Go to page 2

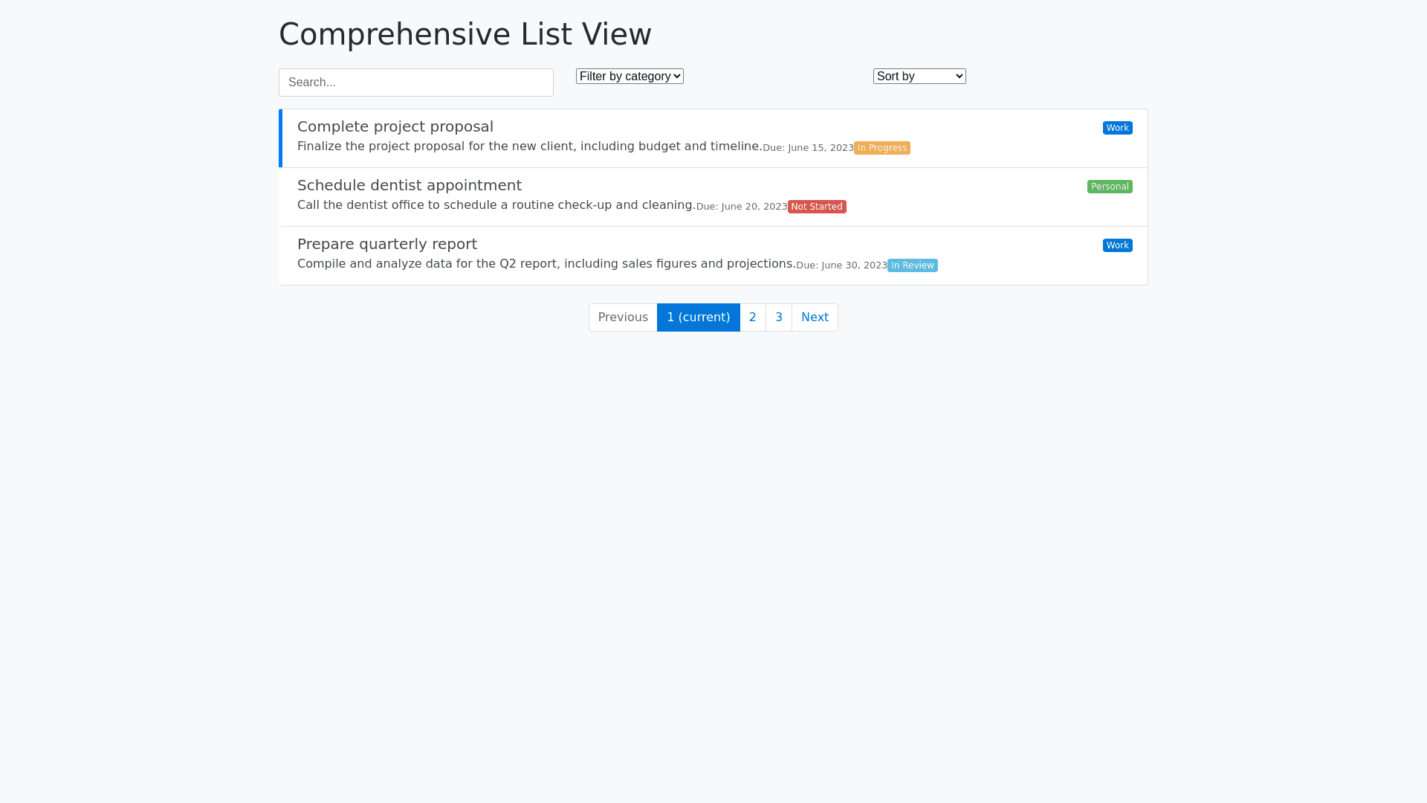click(752, 317)
